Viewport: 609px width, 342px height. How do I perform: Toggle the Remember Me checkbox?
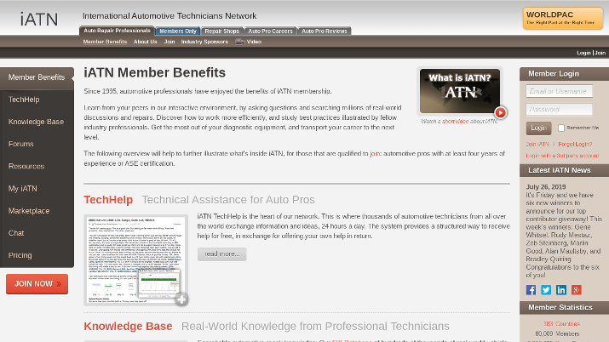[560, 128]
